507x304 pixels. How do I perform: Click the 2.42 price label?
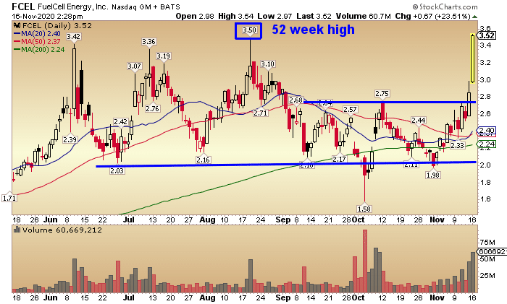(x=121, y=121)
